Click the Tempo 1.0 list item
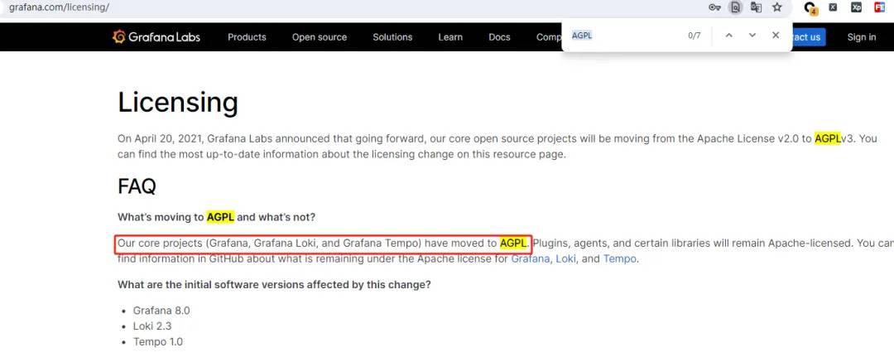The width and height of the screenshot is (894, 357). click(x=158, y=342)
